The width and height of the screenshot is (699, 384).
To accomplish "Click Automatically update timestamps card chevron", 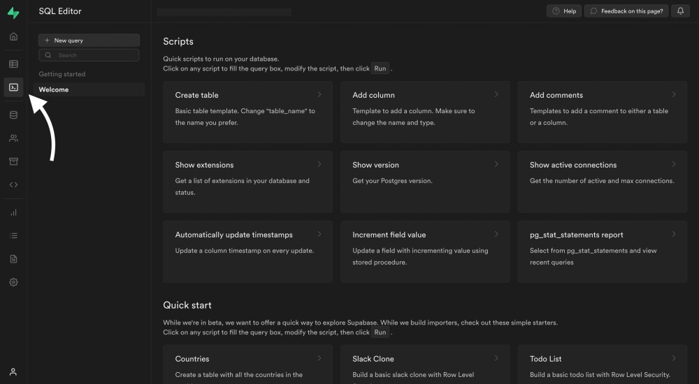I will tap(319, 235).
